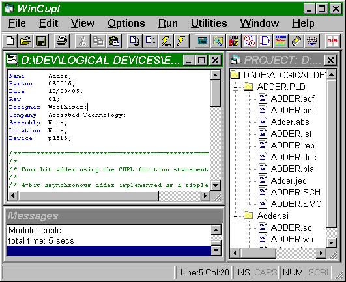Screen dimensions: 346x282
Task: Click the teal chip device icon
Action: point(203,41)
